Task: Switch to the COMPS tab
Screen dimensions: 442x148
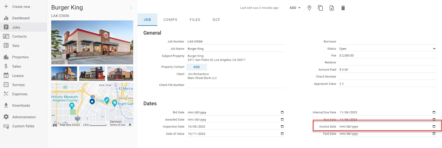Action: pos(170,20)
